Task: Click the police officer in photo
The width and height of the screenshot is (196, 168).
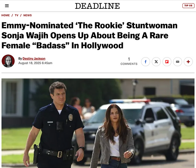Action: [x=55, y=125]
